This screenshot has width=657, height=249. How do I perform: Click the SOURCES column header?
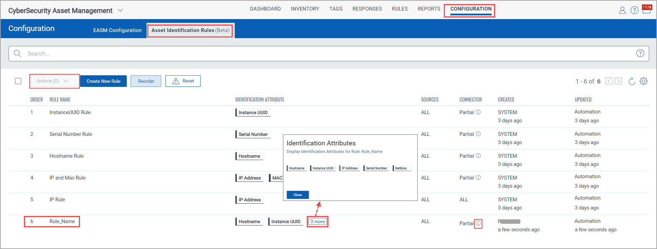click(429, 100)
